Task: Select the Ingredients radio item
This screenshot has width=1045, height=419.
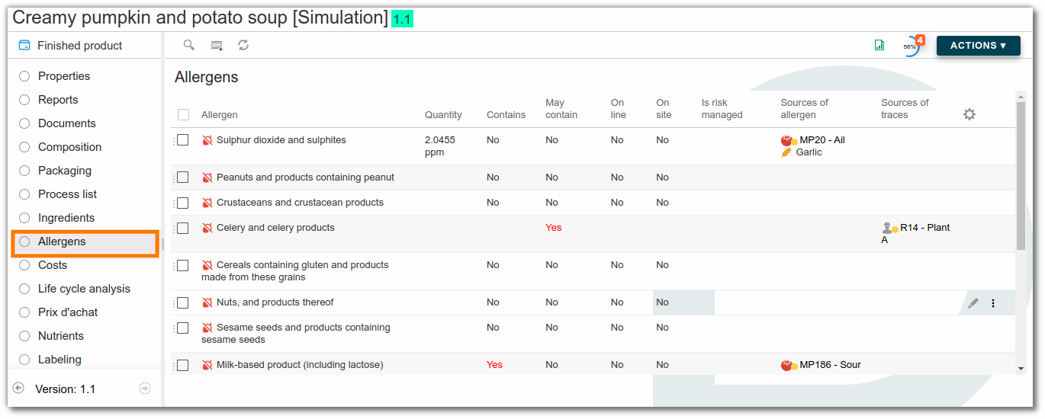Action: click(x=66, y=218)
